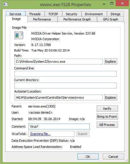The height and width of the screenshot is (164, 130).
Task: Open the Performance Graph tab
Action: click(x=77, y=19)
